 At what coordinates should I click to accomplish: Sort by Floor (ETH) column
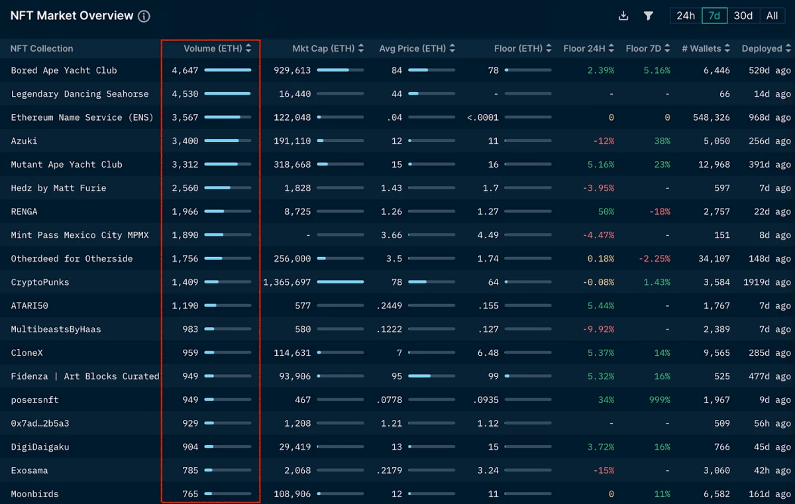click(x=523, y=48)
